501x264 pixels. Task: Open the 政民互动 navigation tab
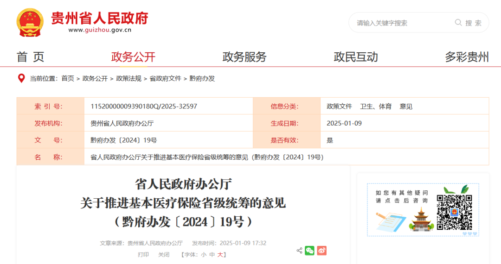coord(356,57)
